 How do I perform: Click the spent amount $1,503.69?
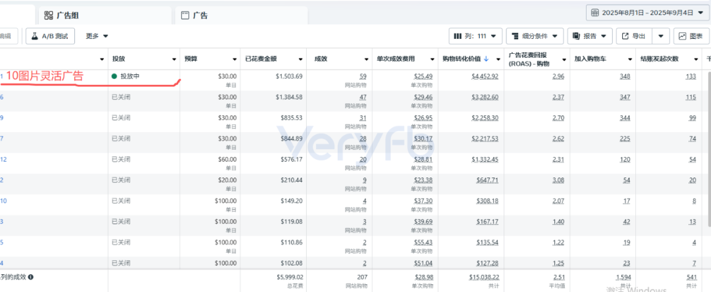289,76
